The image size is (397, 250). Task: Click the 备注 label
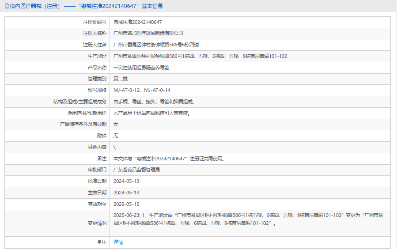[x=102, y=159]
